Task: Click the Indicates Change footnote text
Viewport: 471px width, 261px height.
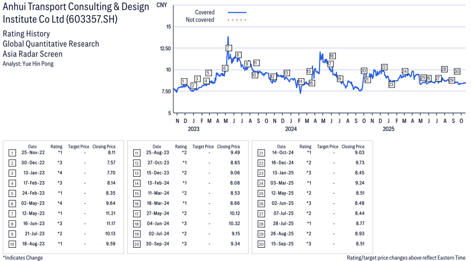Action: point(23,258)
